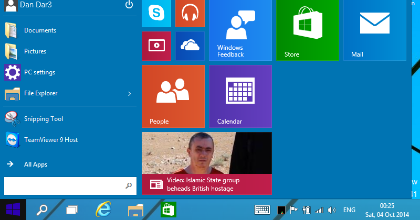Open the OneDrive cloud tile
The image size is (420, 220).
[190, 46]
